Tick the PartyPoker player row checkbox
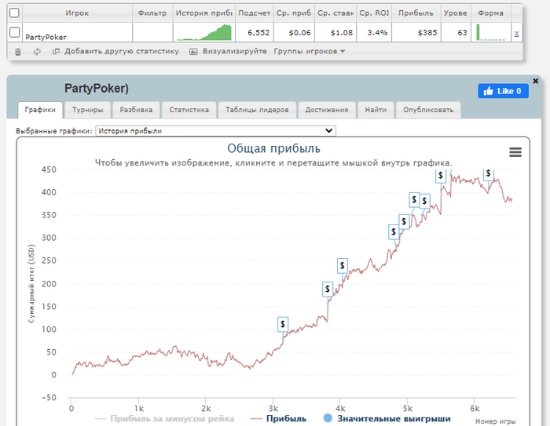The image size is (550, 426). click(14, 32)
